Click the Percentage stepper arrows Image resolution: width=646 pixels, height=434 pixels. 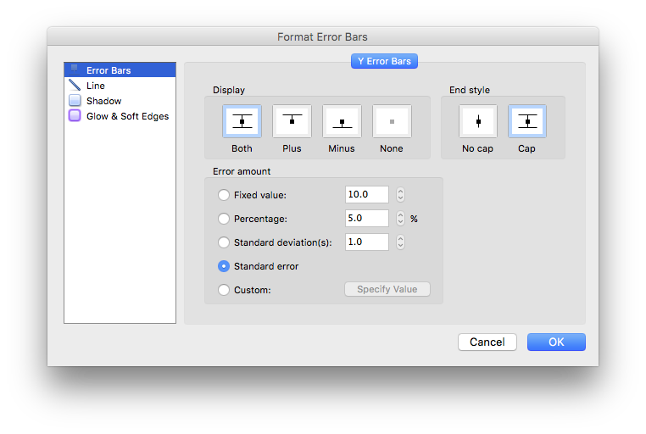400,218
